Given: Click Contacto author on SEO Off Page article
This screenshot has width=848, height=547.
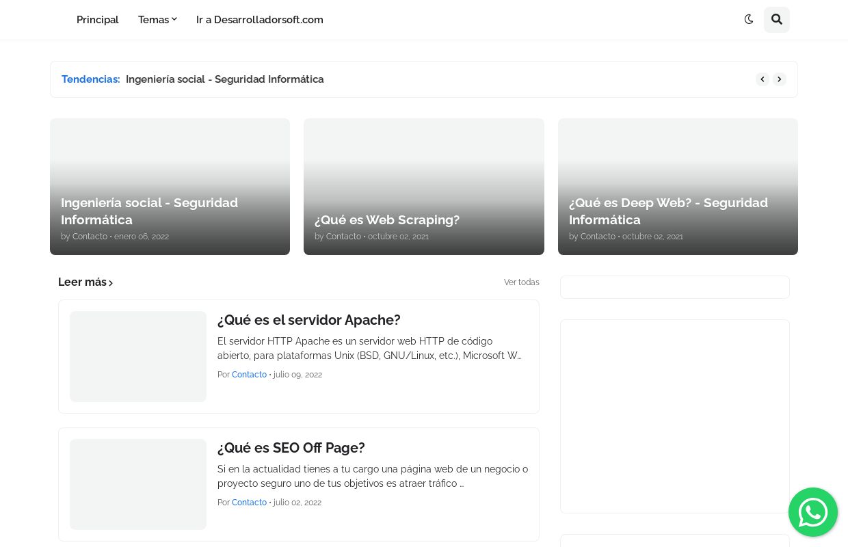Looking at the screenshot, I should point(249,503).
